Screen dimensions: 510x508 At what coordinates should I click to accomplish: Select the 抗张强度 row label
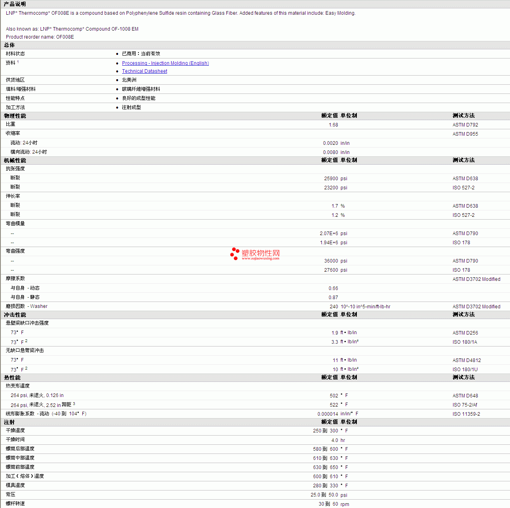[15, 169]
